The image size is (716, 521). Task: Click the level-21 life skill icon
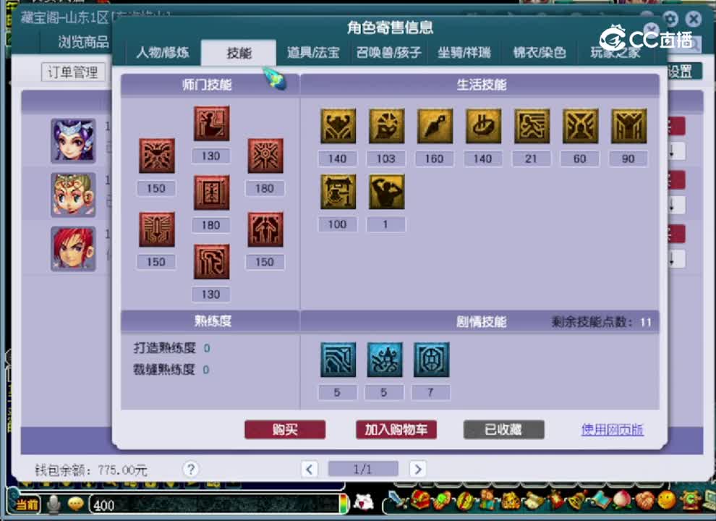[x=532, y=124]
